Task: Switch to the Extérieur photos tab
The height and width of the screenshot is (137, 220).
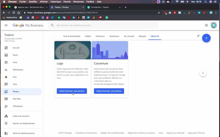Action: point(114,36)
